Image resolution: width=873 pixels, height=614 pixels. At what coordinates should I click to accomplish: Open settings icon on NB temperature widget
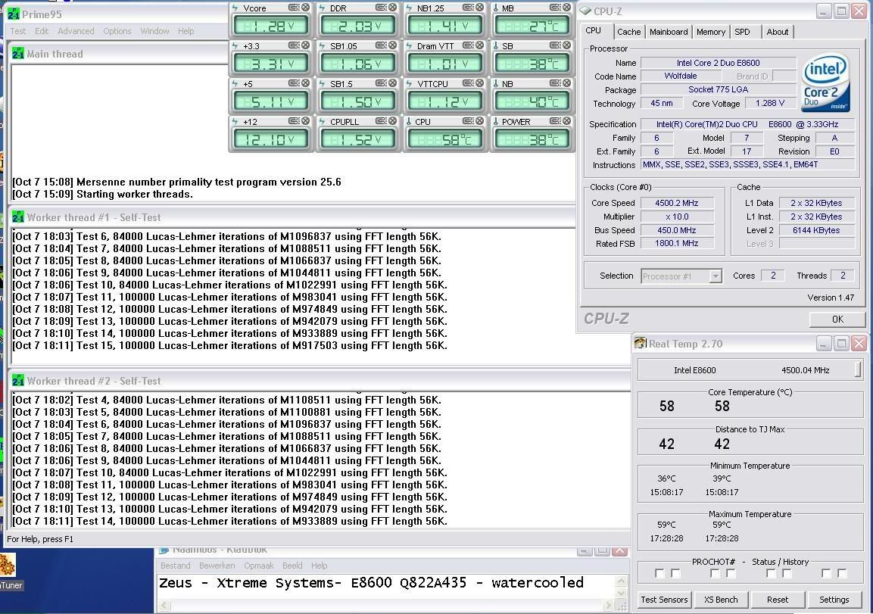[x=554, y=83]
